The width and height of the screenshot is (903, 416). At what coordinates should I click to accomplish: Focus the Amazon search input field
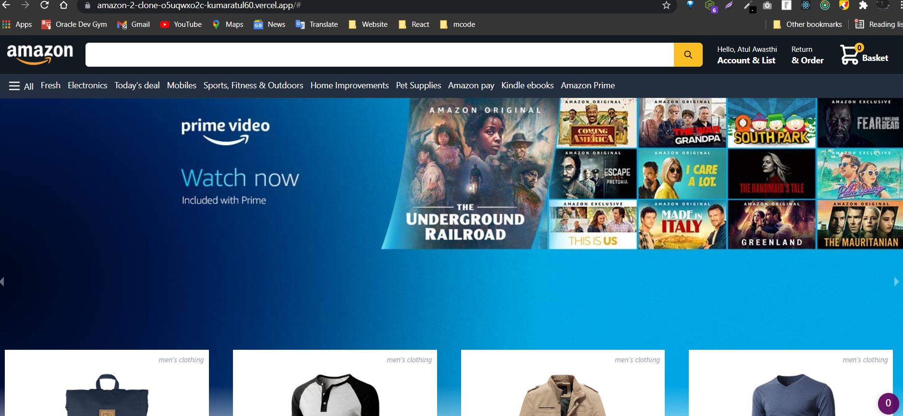coord(379,55)
